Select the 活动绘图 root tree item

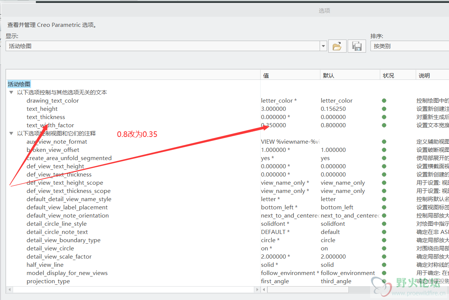coord(19,84)
